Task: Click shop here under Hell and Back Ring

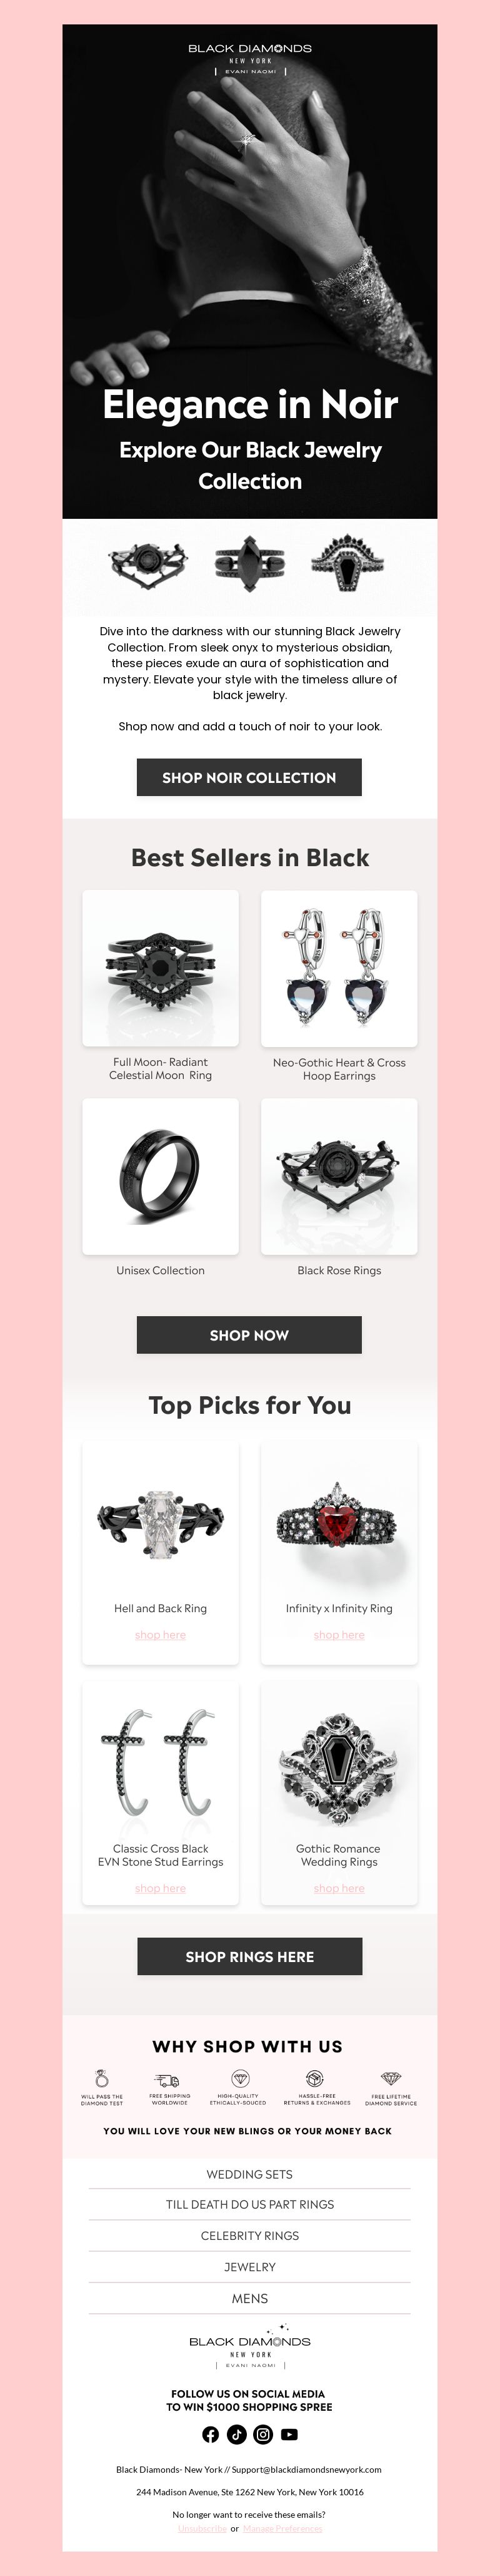Action: point(161,1634)
